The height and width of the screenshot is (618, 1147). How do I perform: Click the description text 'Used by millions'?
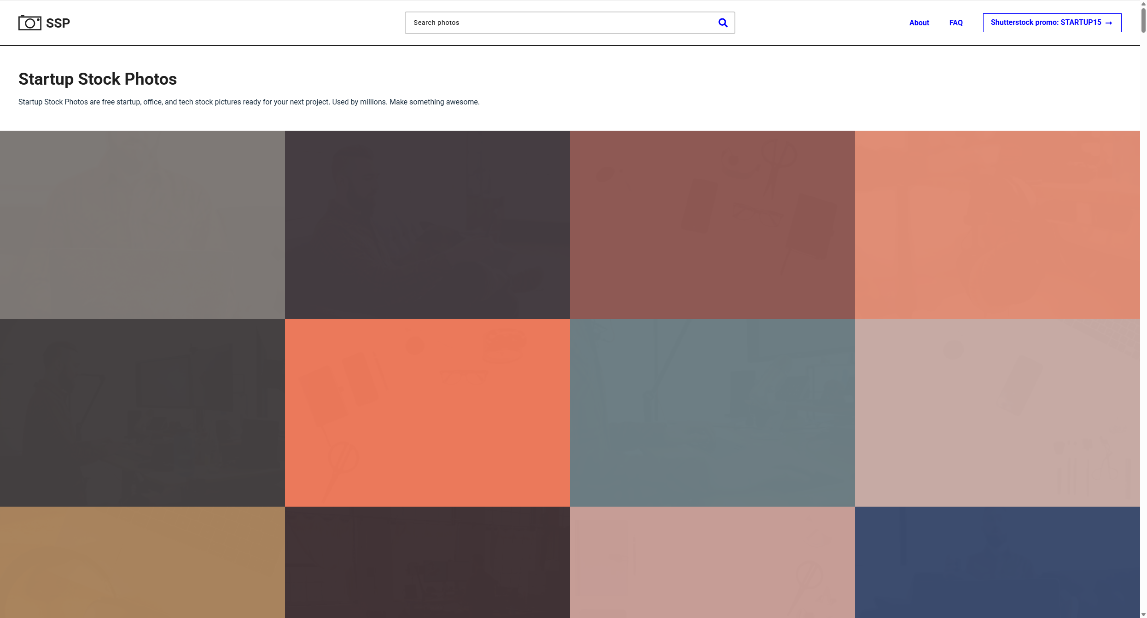359,102
